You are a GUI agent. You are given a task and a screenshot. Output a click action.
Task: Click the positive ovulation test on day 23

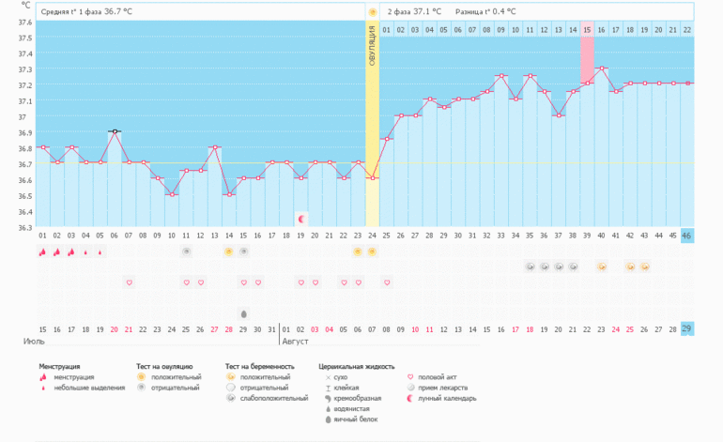coord(358,251)
